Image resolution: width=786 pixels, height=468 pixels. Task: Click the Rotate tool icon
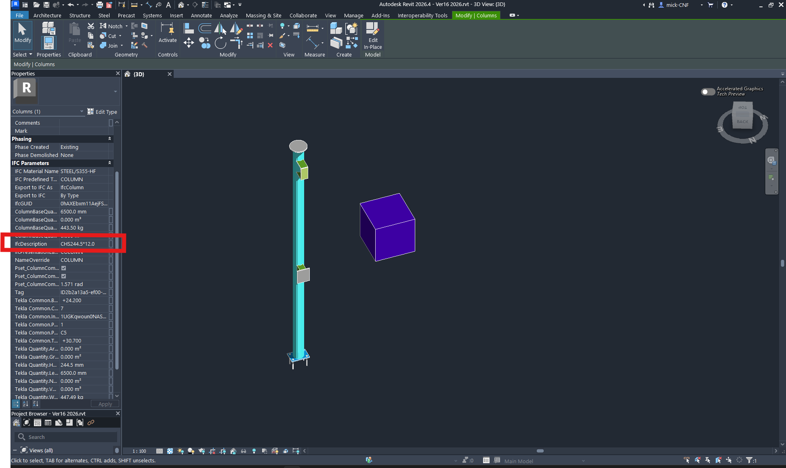(220, 43)
